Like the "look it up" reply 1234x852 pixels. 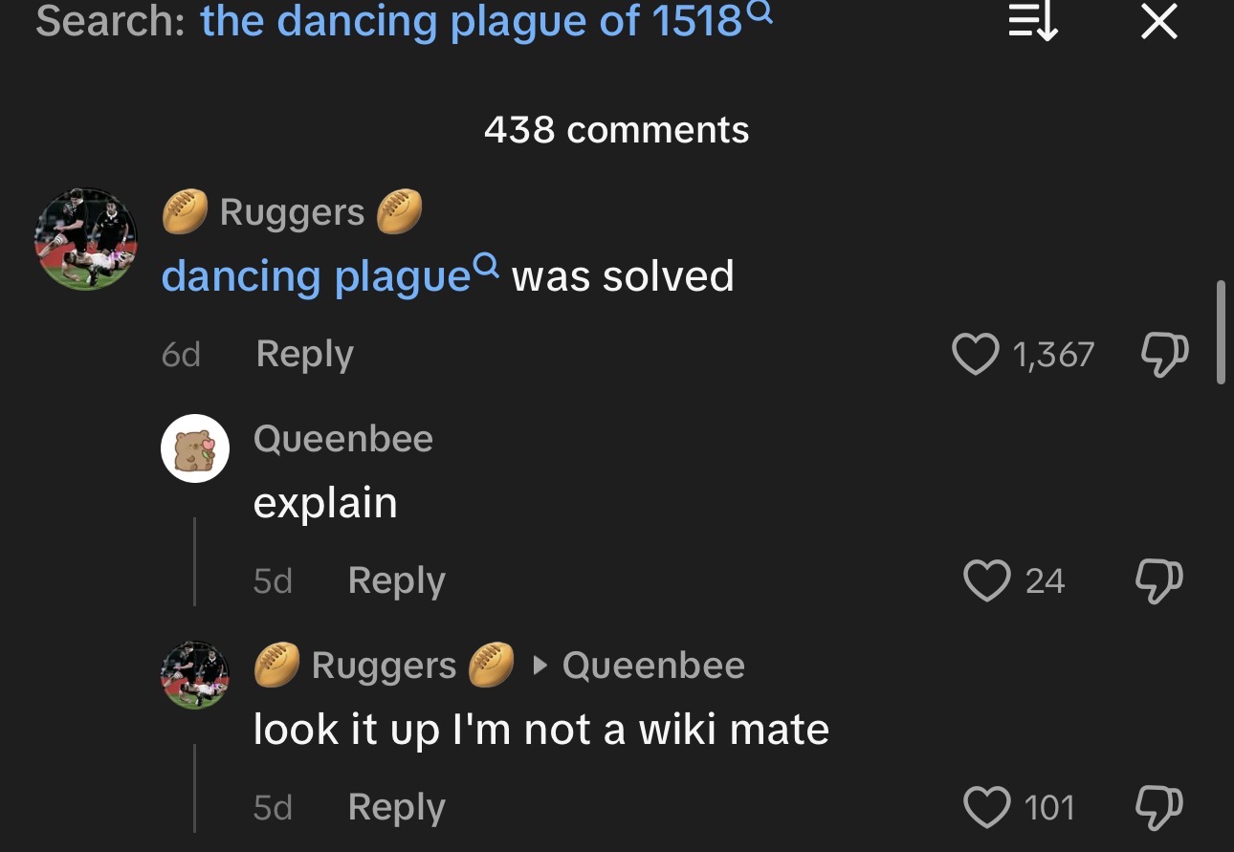[x=985, y=807]
